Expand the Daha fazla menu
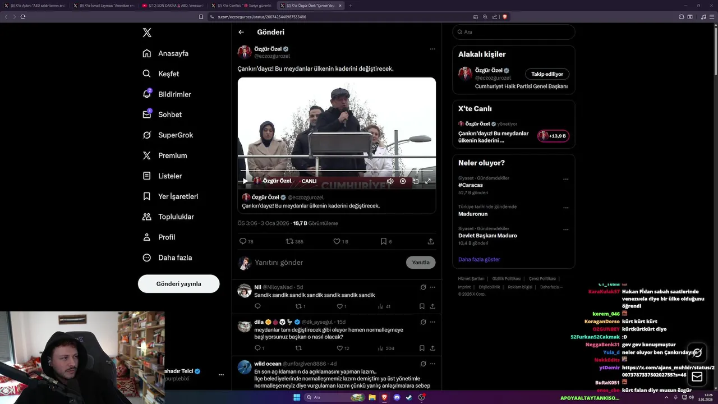This screenshot has width=718, height=404. 168,258
